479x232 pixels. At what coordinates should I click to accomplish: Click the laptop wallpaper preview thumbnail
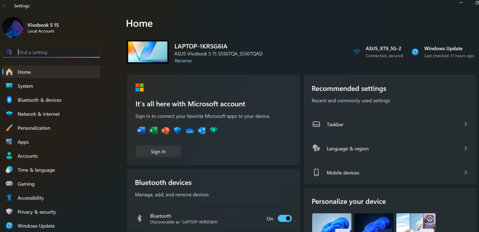click(148, 52)
